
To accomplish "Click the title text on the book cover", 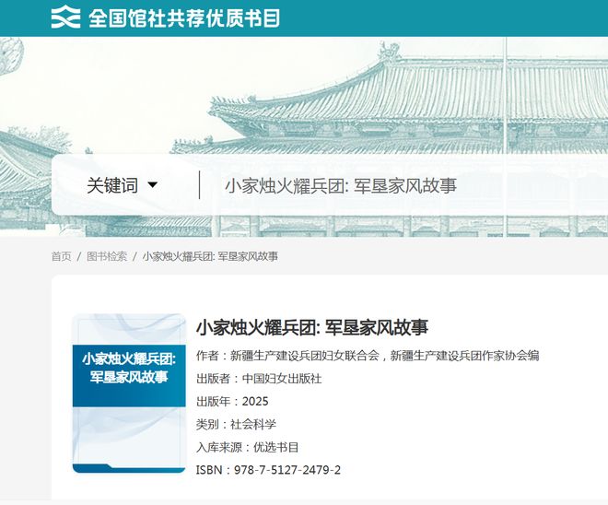I will [x=129, y=368].
